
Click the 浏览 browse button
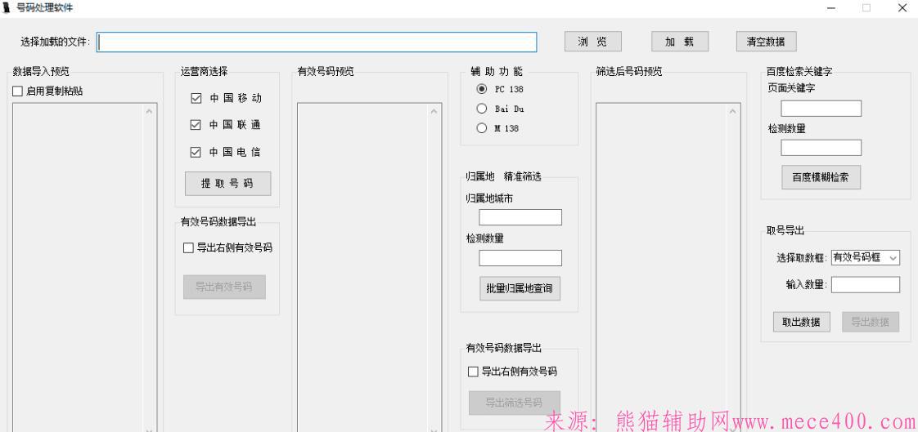(x=592, y=42)
